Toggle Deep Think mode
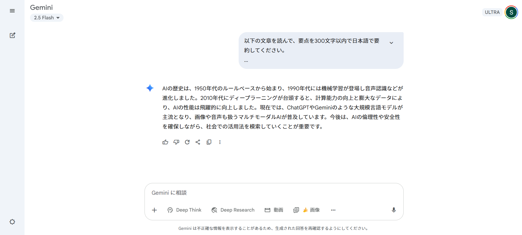The image size is (522, 235). tap(184, 210)
